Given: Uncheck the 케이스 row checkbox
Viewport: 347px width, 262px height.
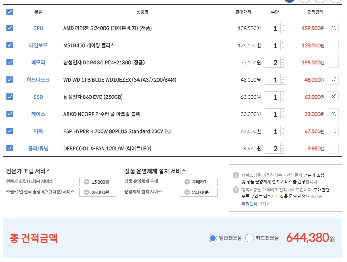Looking at the screenshot, I should click(x=10, y=114).
